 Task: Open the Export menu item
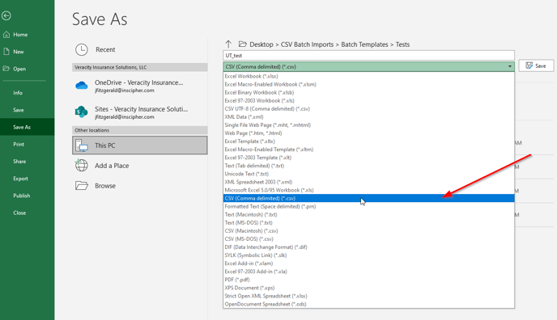pyautogui.click(x=20, y=179)
